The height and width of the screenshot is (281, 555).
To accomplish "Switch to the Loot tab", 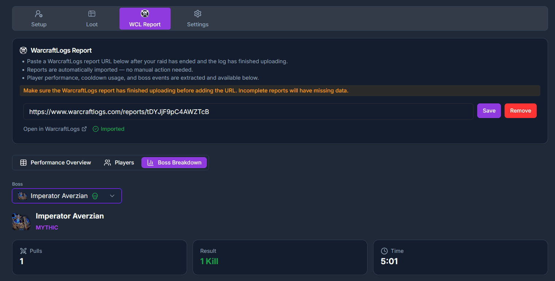I will [x=92, y=19].
